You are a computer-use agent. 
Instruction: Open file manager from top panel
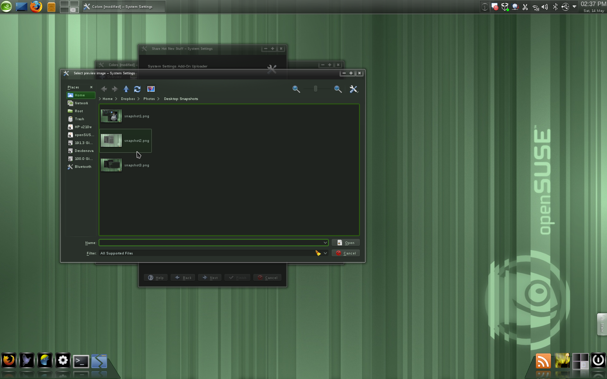[x=51, y=6]
